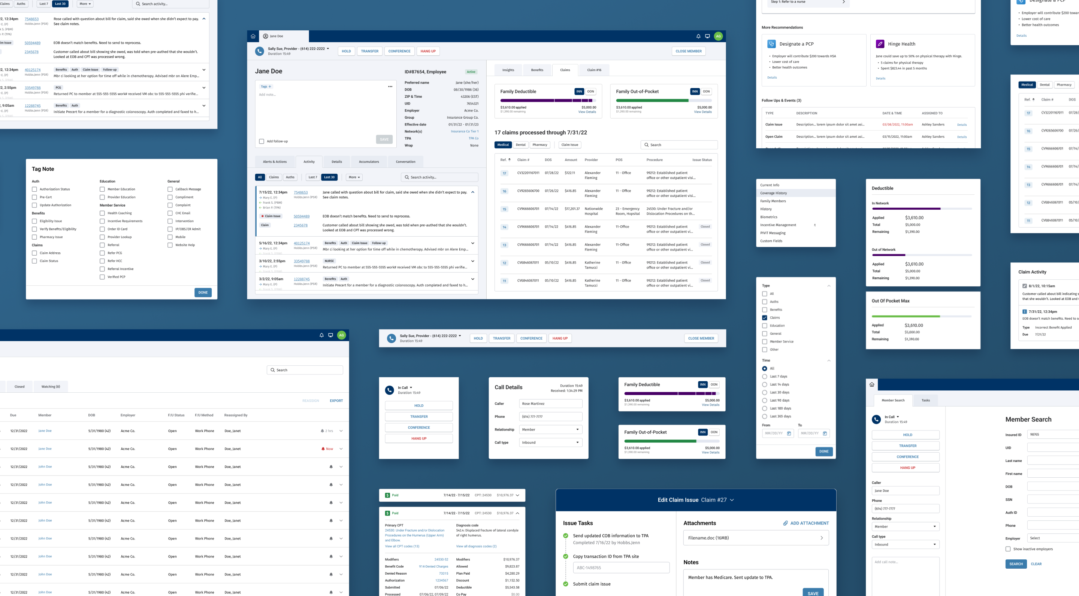This screenshot has height=596, width=1079.
Task: Switch to the Accumulators tab
Action: click(x=369, y=162)
